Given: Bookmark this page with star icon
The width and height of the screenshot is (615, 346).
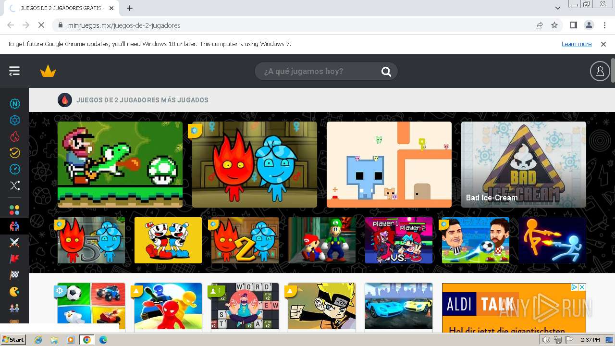Looking at the screenshot, I should coord(554,25).
